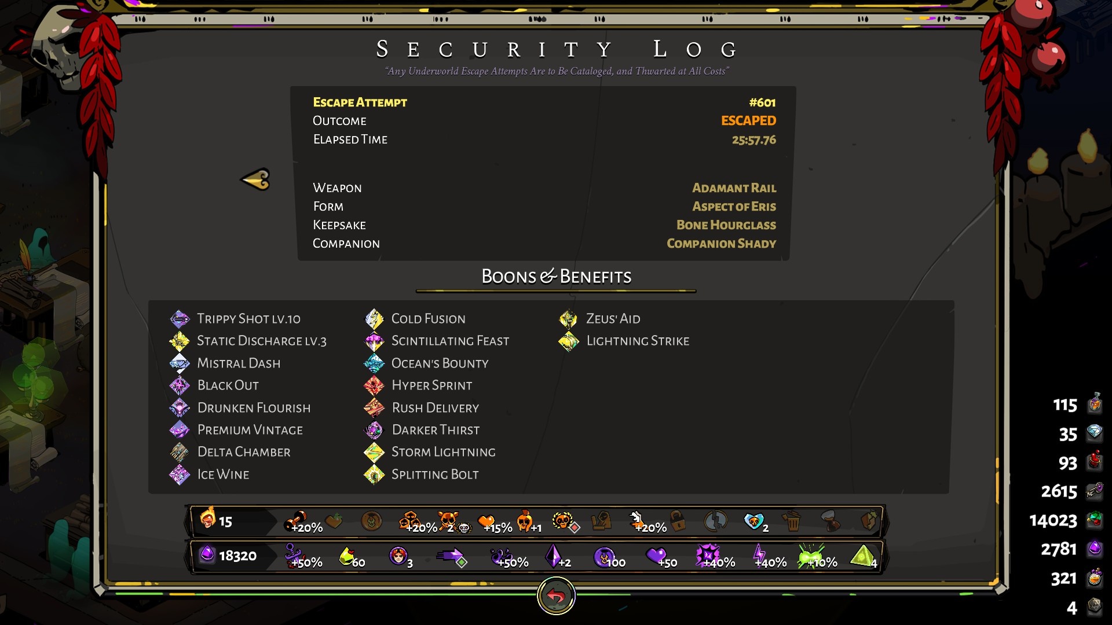Click the Zeus' Aid boon icon
Screen dimensions: 1112x625
coord(569,319)
